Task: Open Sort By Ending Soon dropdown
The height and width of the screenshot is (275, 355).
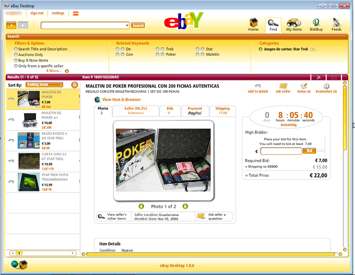Action: click(44, 85)
